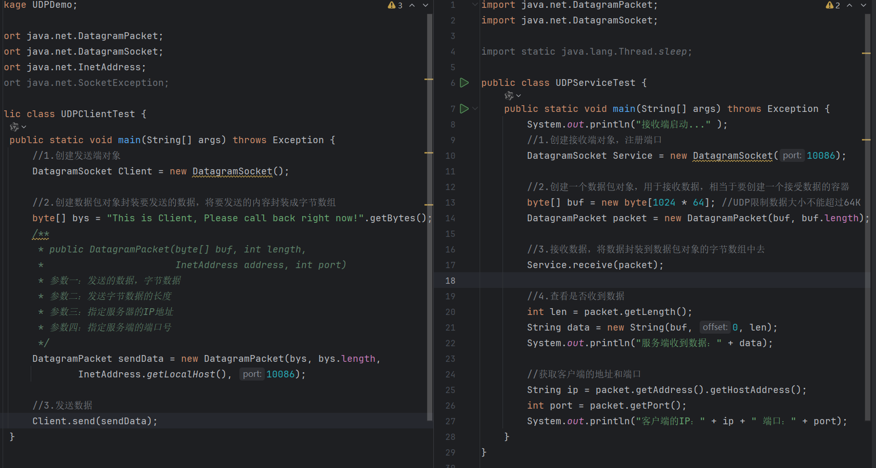876x468 pixels.
Task: Click the vertical scrollbar of the right editor
Action: coord(868,217)
